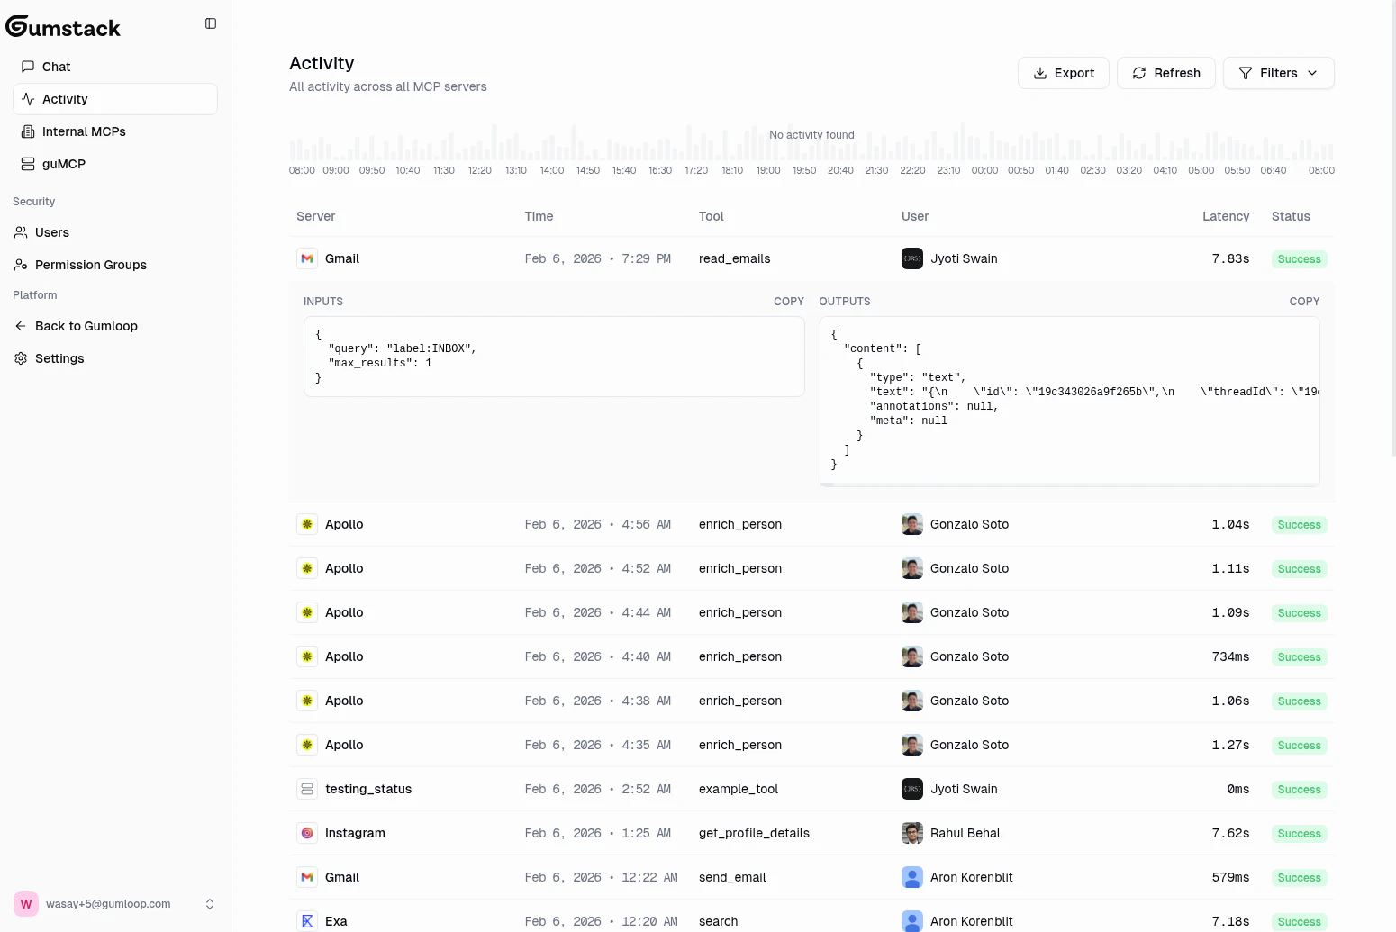The image size is (1396, 932).
Task: Expand the wasay+5@gumloop.com account switcher
Action: pyautogui.click(x=210, y=904)
